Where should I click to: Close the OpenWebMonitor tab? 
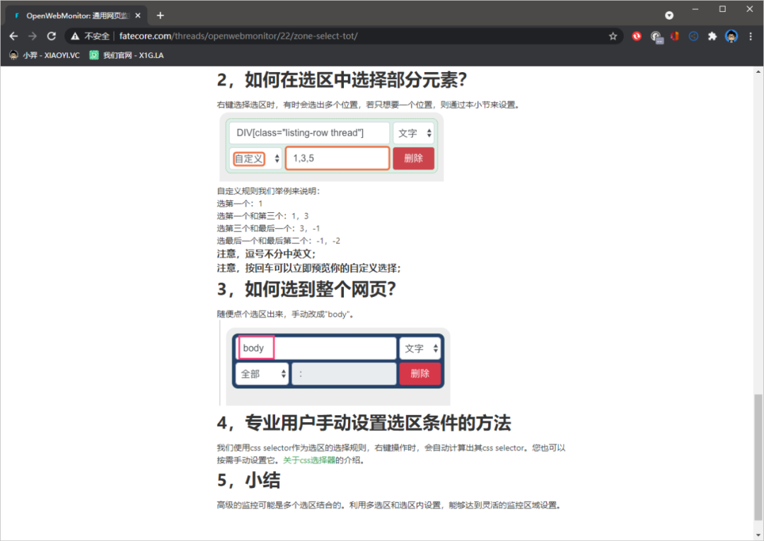[x=138, y=16]
